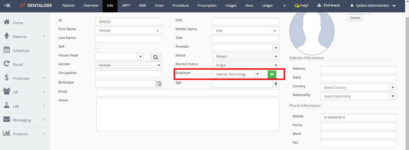Click inside the Notes text area
Image resolution: width=409 pixels, height=150 pixels.
pyautogui.click(x=188, y=114)
